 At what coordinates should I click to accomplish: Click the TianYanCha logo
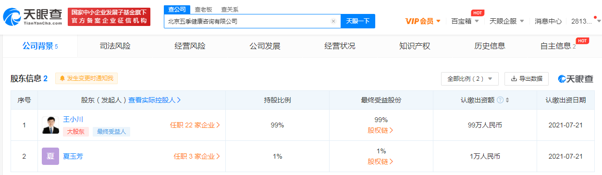[33, 17]
